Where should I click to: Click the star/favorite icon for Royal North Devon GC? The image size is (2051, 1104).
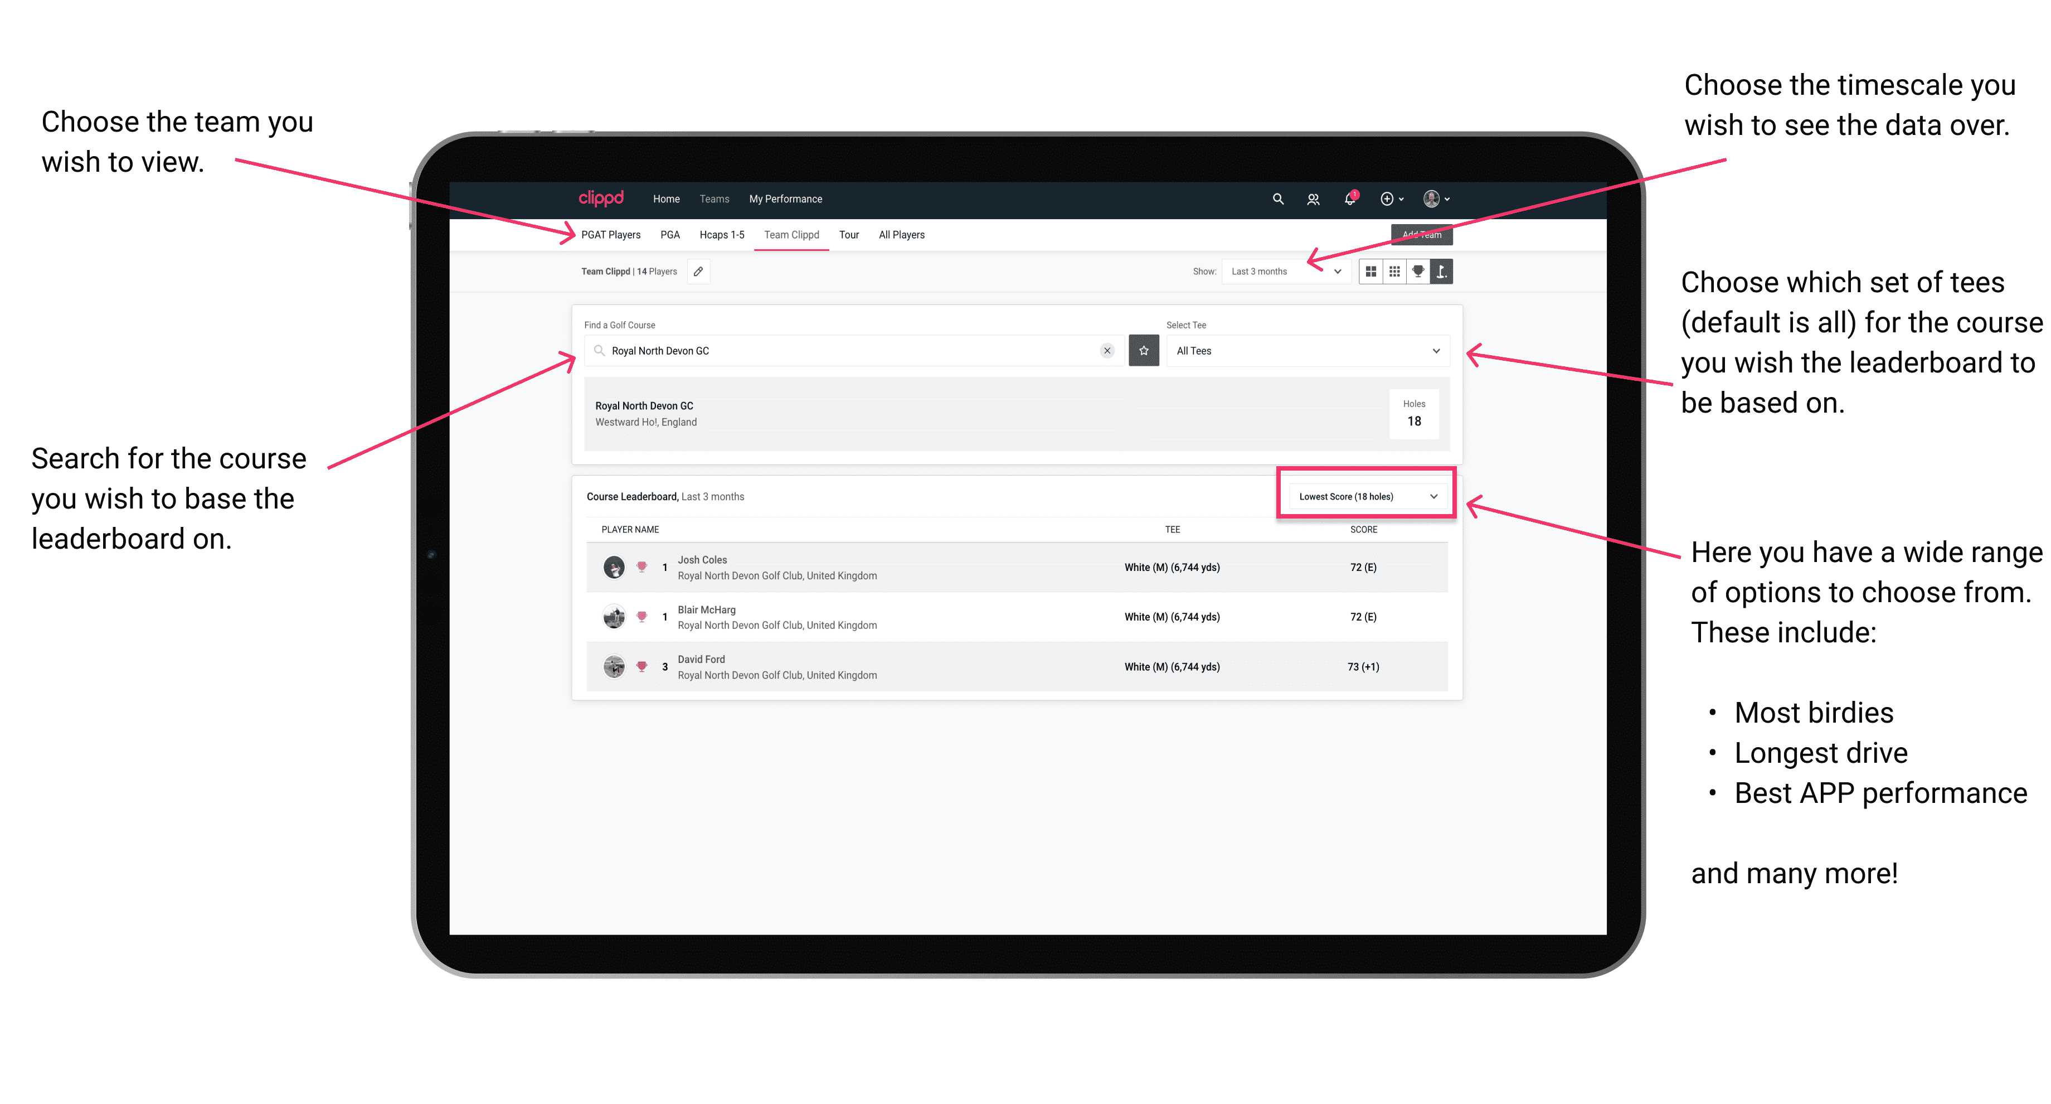click(1144, 351)
